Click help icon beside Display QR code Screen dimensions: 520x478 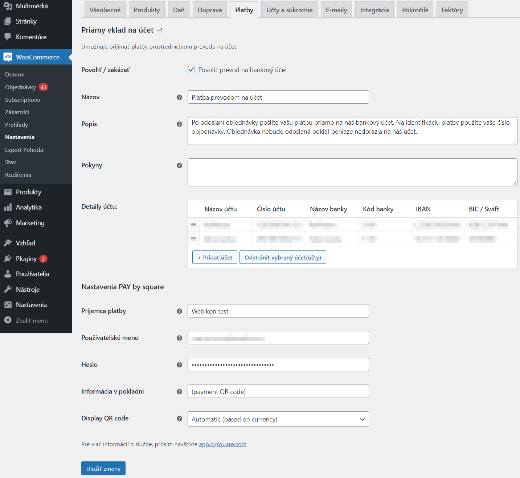[179, 418]
